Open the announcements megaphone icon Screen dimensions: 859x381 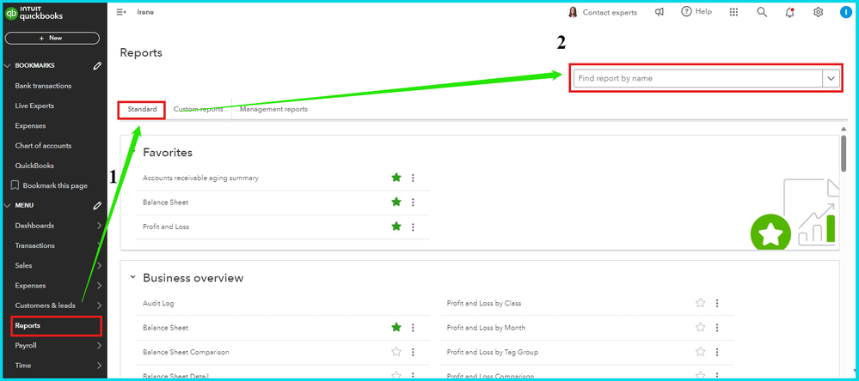[660, 12]
